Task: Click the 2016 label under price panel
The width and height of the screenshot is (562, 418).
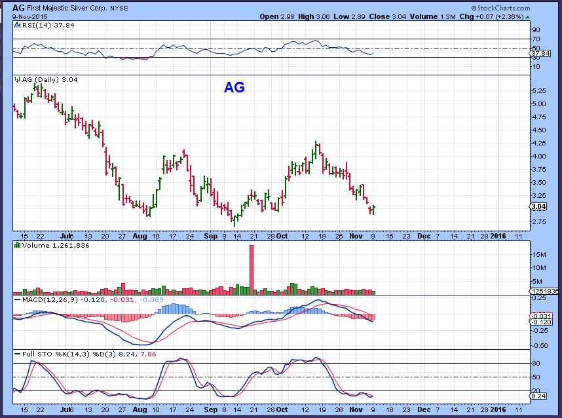Action: tap(498, 236)
